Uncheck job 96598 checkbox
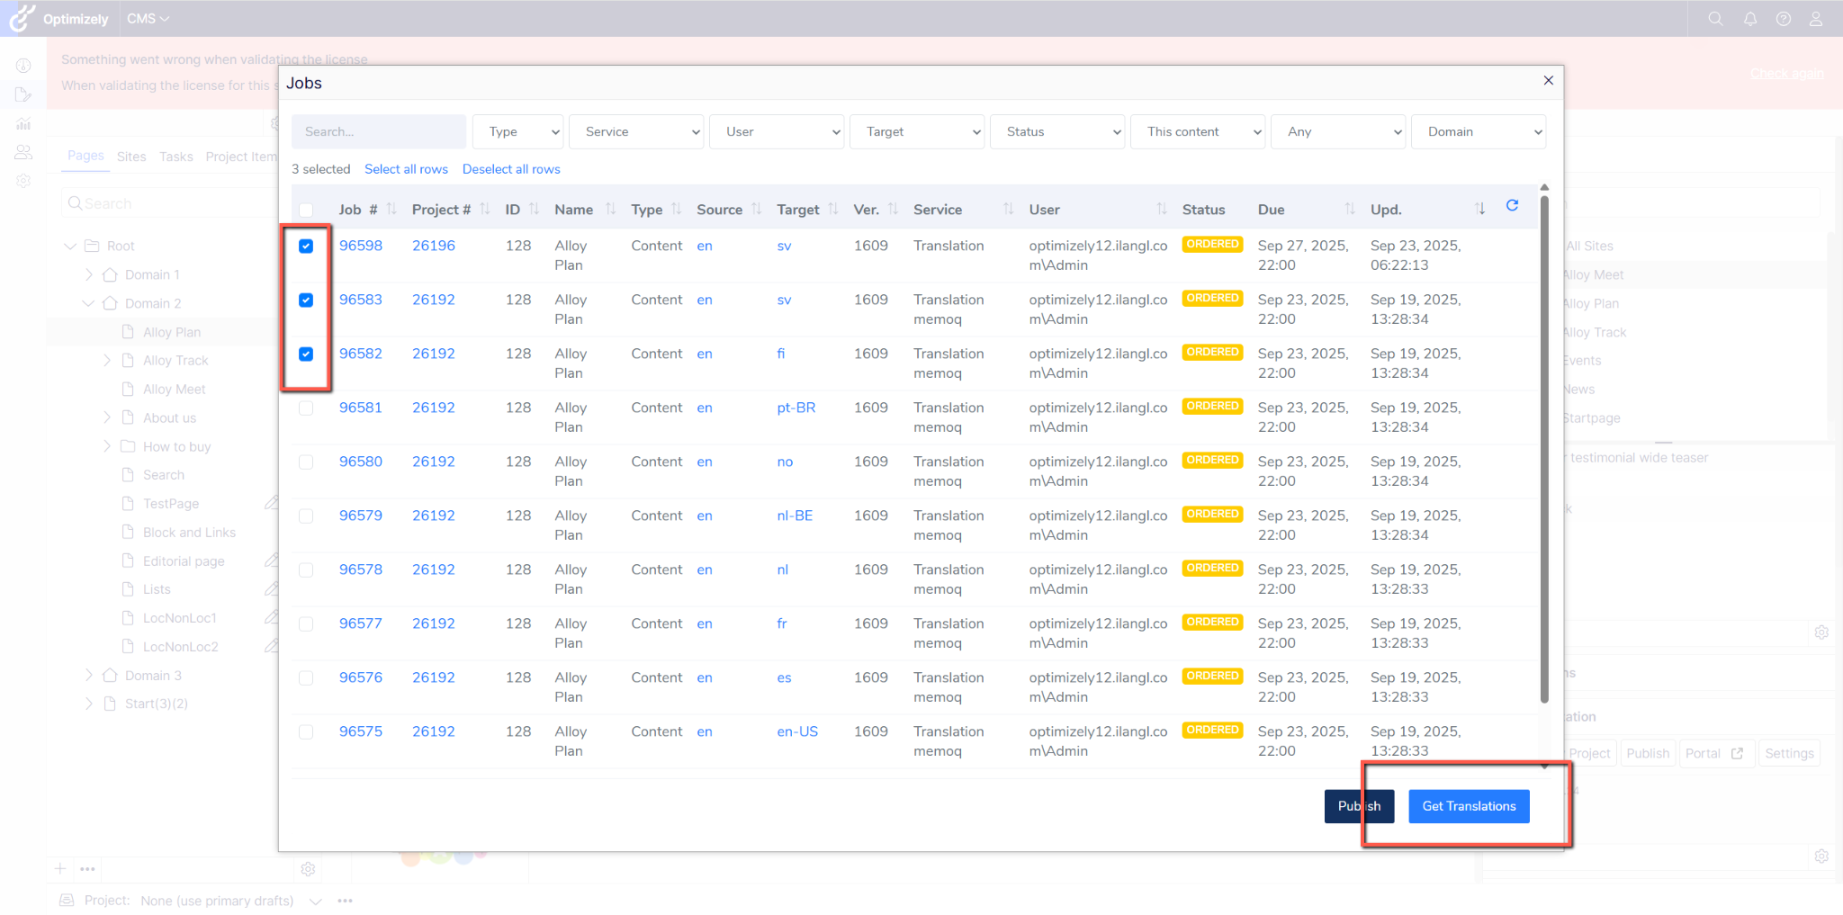Image resolution: width=1843 pixels, height=915 pixels. tap(306, 246)
